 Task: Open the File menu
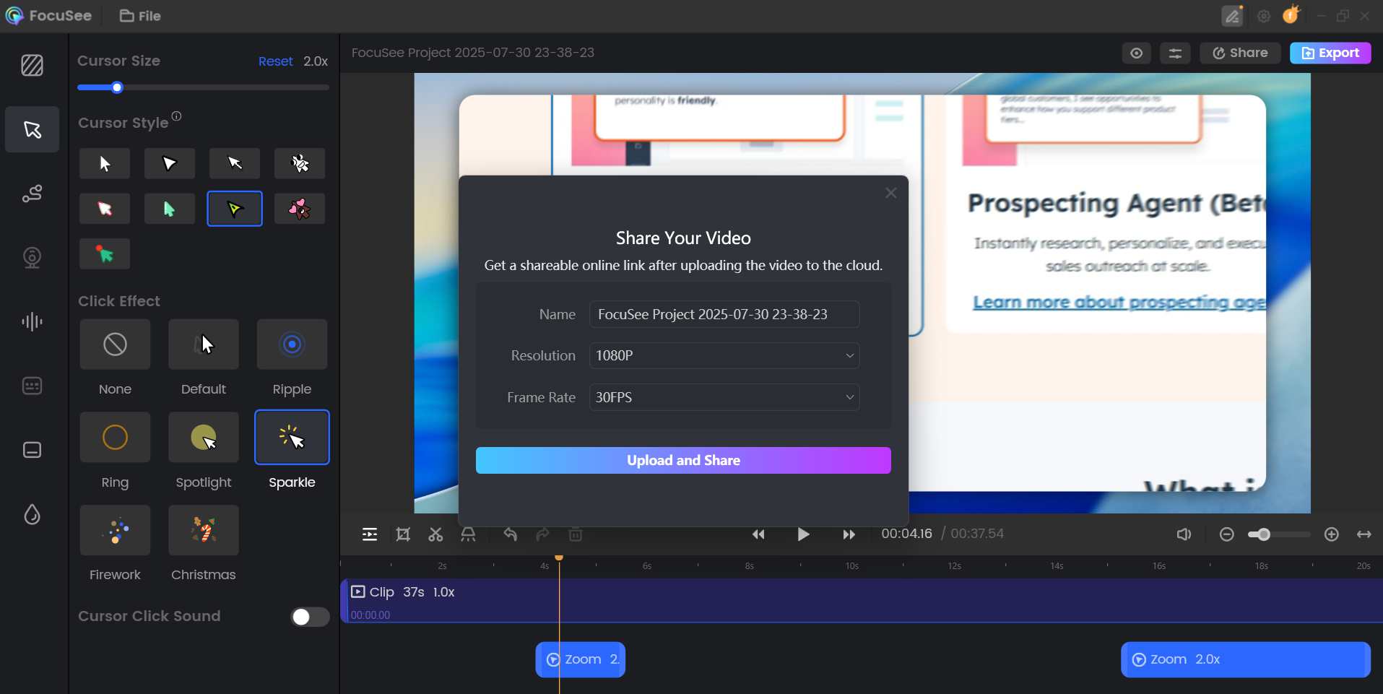140,16
